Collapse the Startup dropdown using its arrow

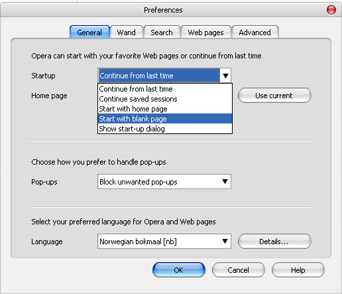(225, 76)
